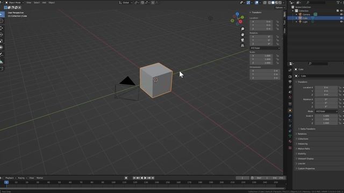Expand the Collections panel in Properties

(303, 139)
